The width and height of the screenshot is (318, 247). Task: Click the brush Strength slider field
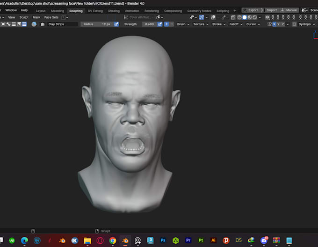click(150, 24)
